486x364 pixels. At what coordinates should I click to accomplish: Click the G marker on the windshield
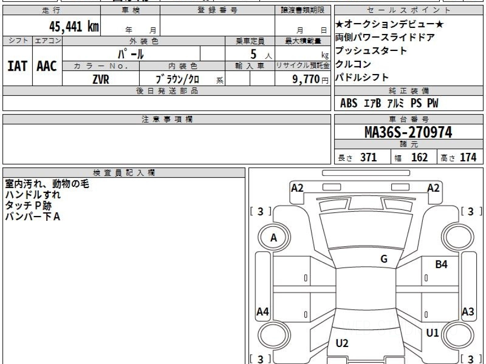point(384,259)
